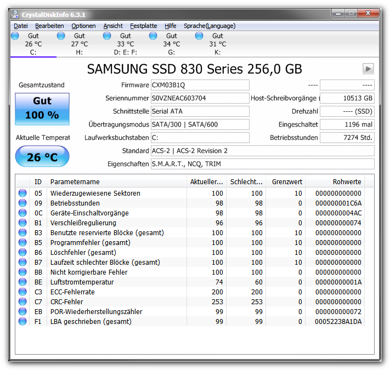Click the Rohwerte column header
This screenshot has width=390, height=370.
(x=335, y=182)
